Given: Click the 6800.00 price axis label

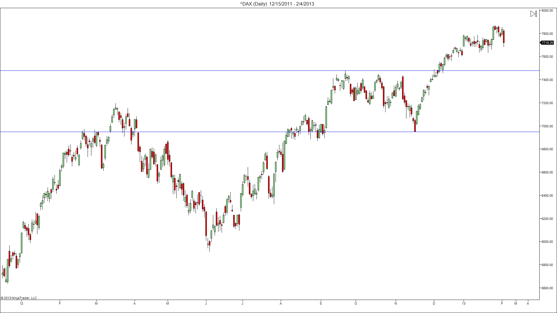Looking at the screenshot, I should pos(547,149).
